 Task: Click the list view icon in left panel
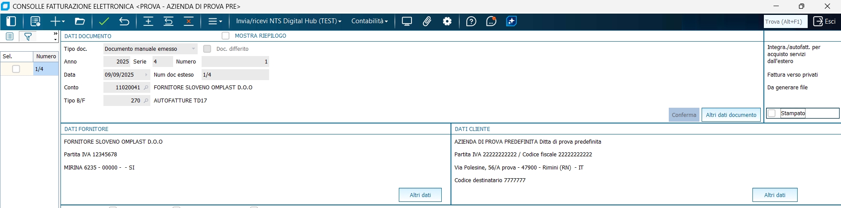tap(10, 36)
